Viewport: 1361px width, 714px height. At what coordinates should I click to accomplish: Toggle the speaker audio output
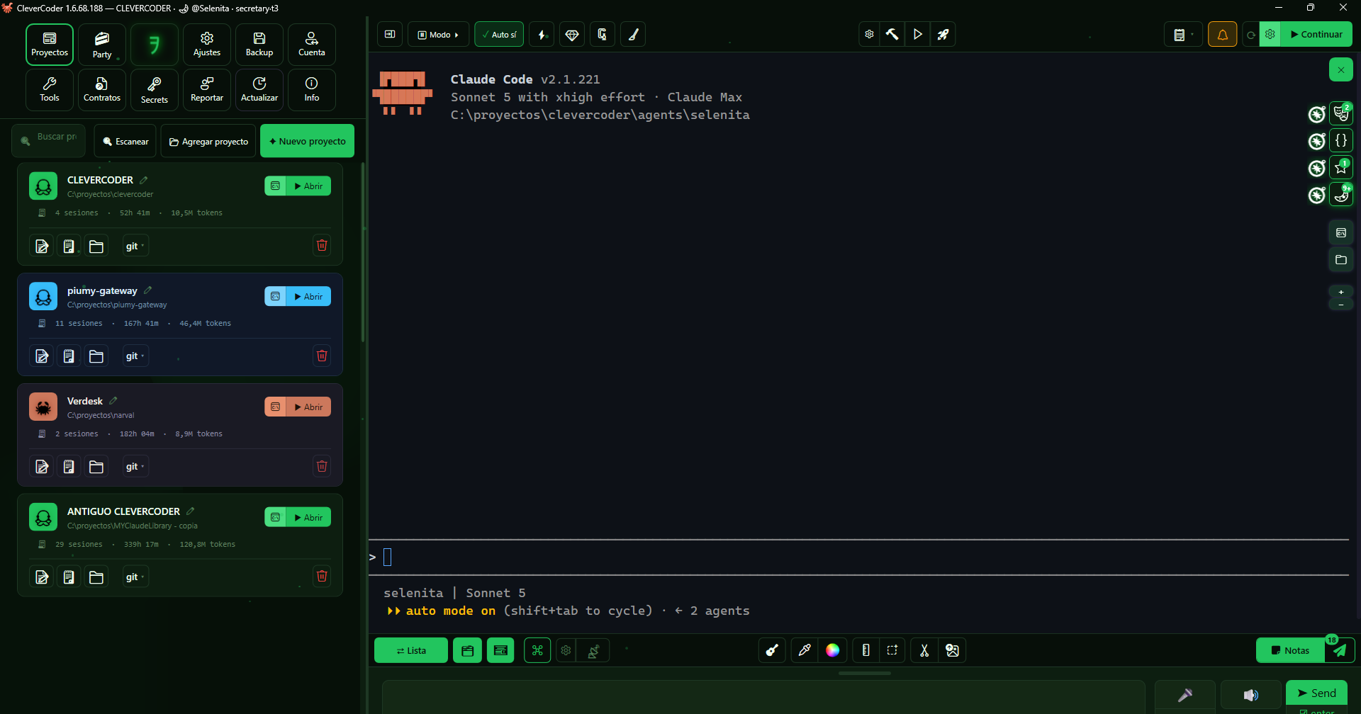(1251, 695)
